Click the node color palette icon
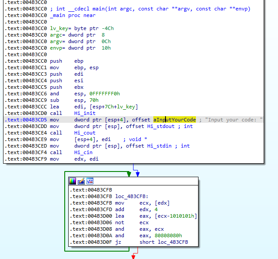This screenshot has width=278, height=259. pyautogui.click(x=73, y=181)
